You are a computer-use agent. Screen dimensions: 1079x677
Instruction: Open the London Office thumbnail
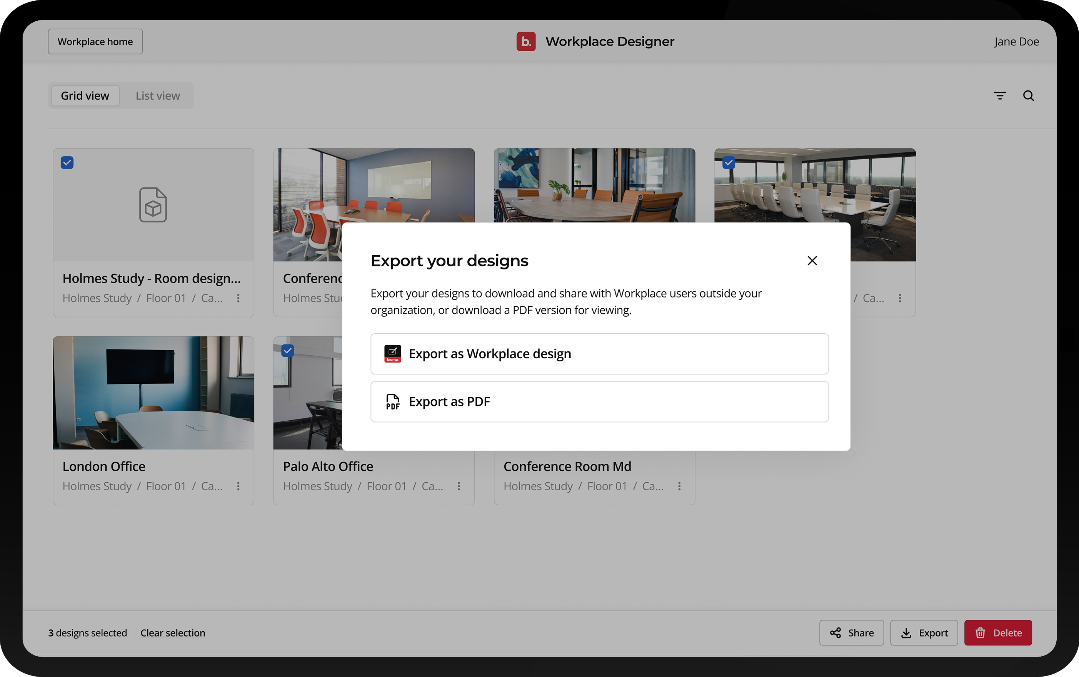(153, 393)
